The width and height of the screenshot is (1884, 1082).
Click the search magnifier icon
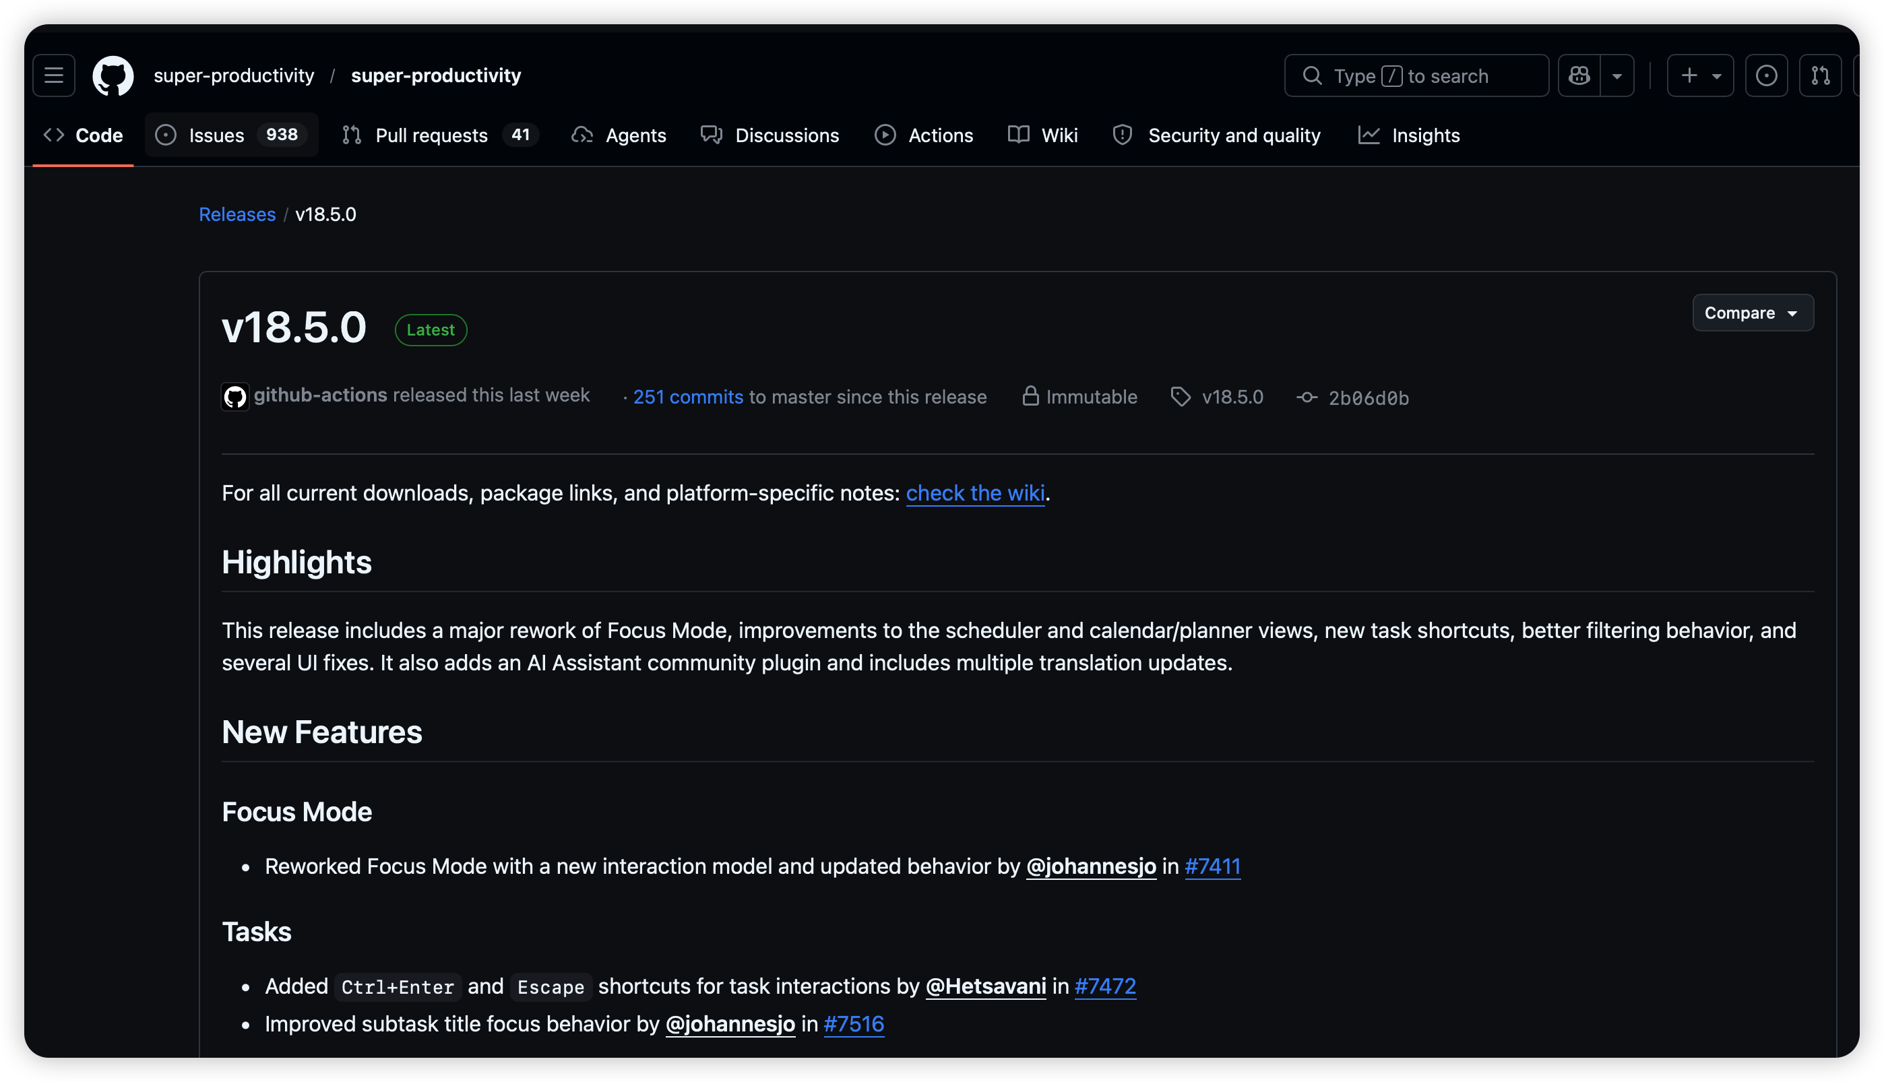point(1312,76)
